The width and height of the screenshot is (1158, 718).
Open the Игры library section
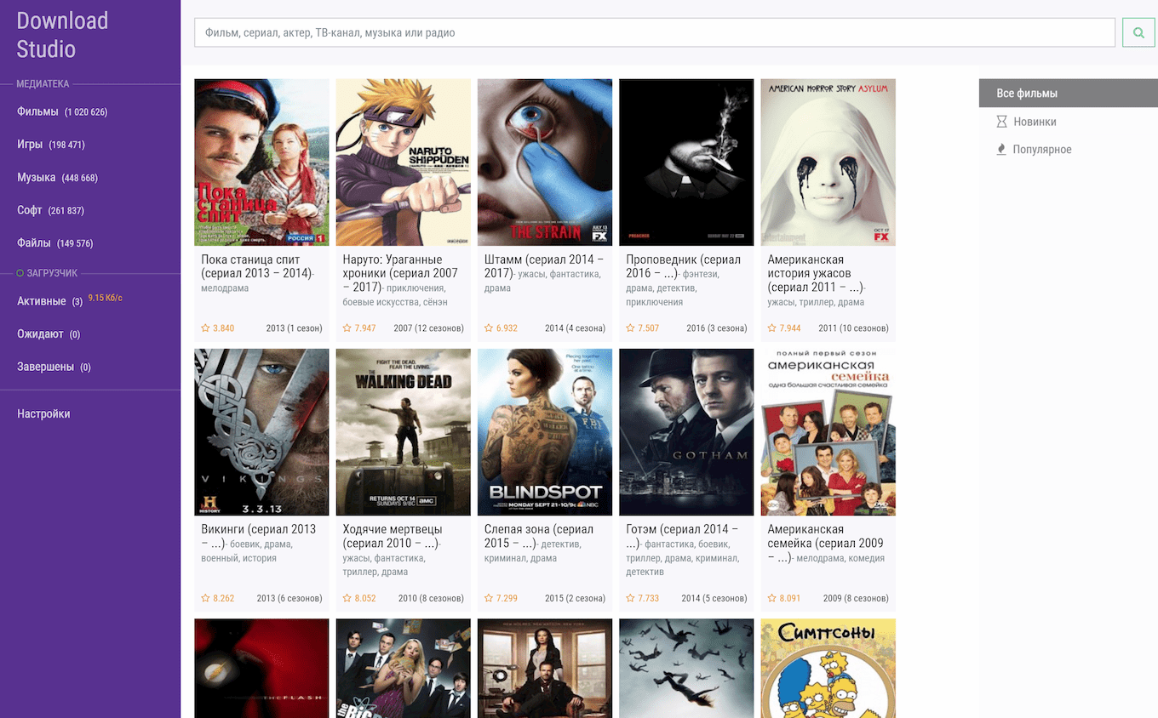pos(30,145)
